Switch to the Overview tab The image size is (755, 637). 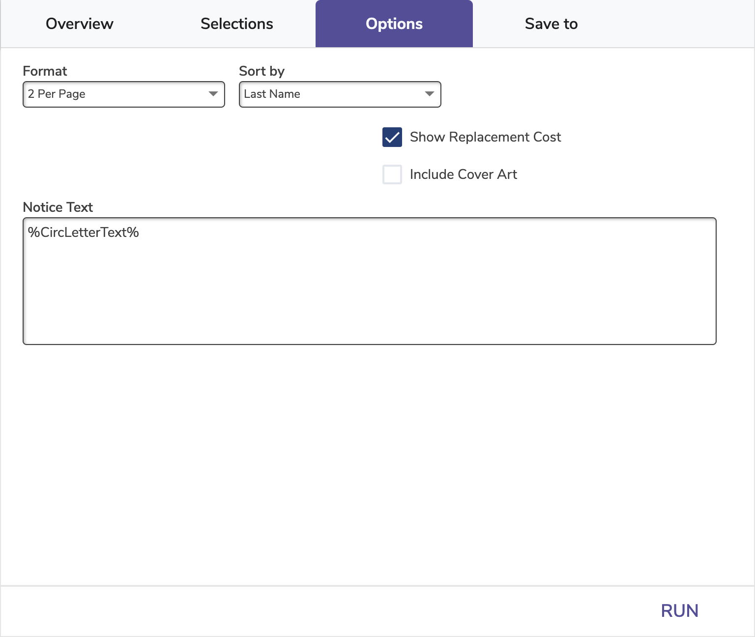(x=80, y=24)
